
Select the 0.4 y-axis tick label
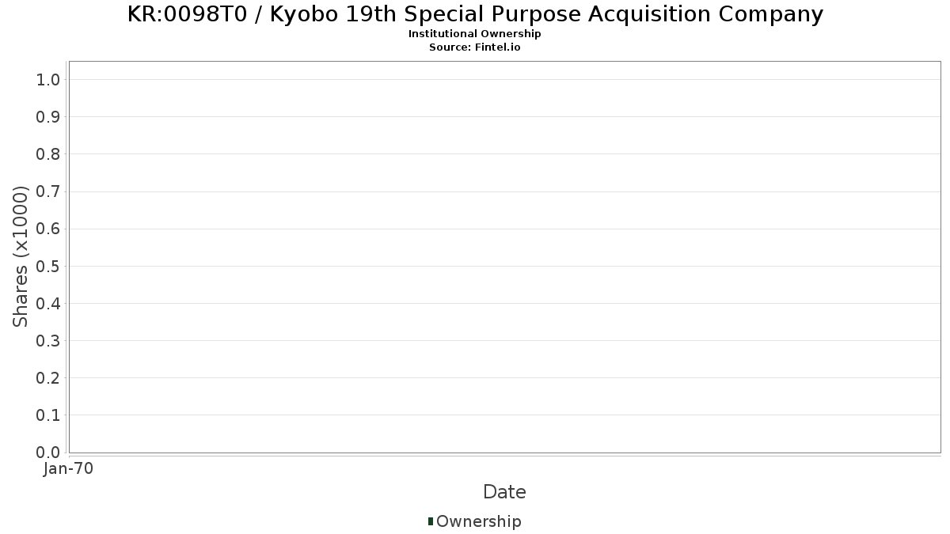[x=48, y=303]
